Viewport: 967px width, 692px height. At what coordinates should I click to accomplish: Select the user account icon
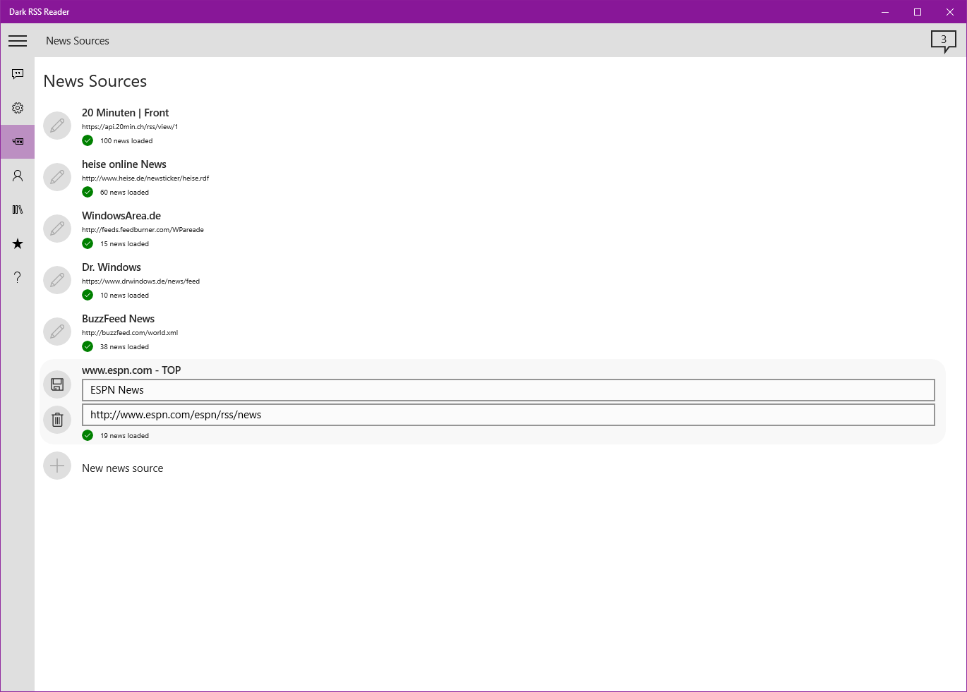[x=18, y=176]
